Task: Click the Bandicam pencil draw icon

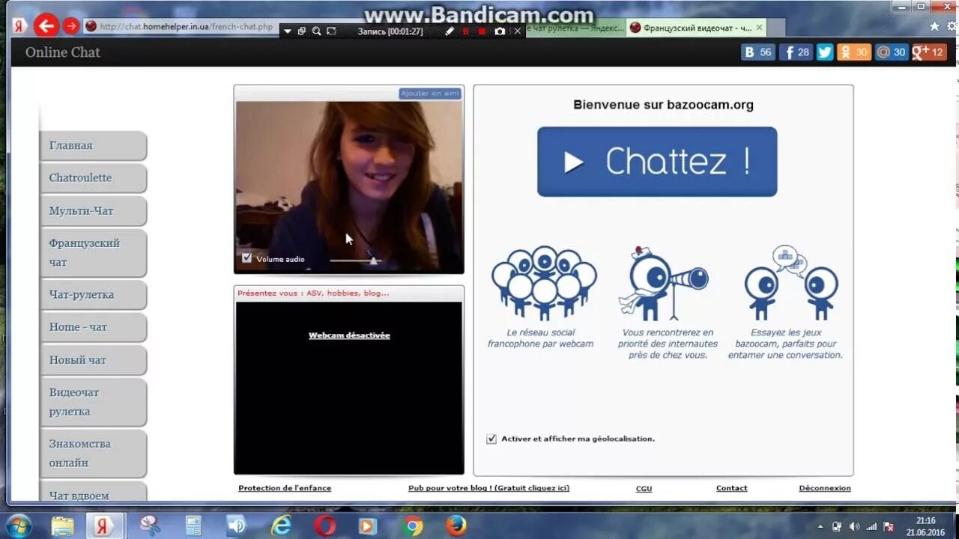Action: 450,31
